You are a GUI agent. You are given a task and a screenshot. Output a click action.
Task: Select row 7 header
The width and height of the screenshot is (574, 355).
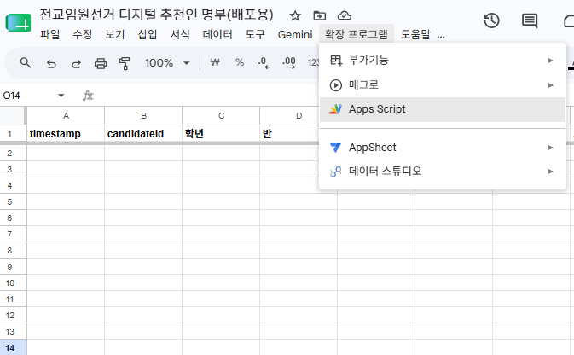tap(13, 234)
